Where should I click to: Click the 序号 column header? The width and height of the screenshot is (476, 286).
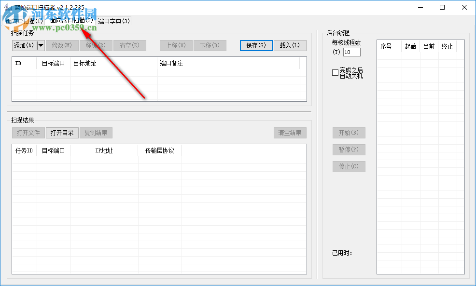click(x=390, y=46)
